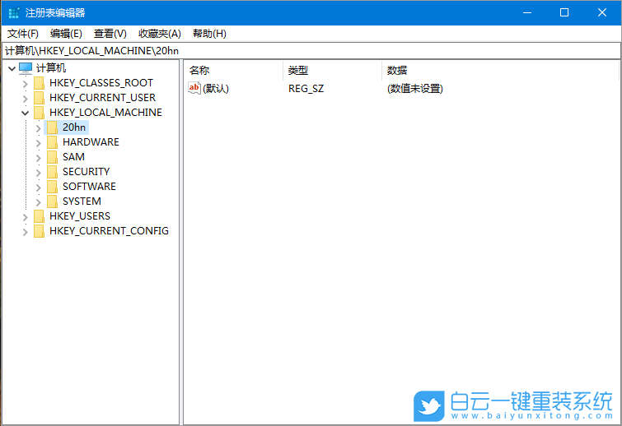Expand the SECURITY key chevron
The image size is (622, 426).
(x=39, y=173)
